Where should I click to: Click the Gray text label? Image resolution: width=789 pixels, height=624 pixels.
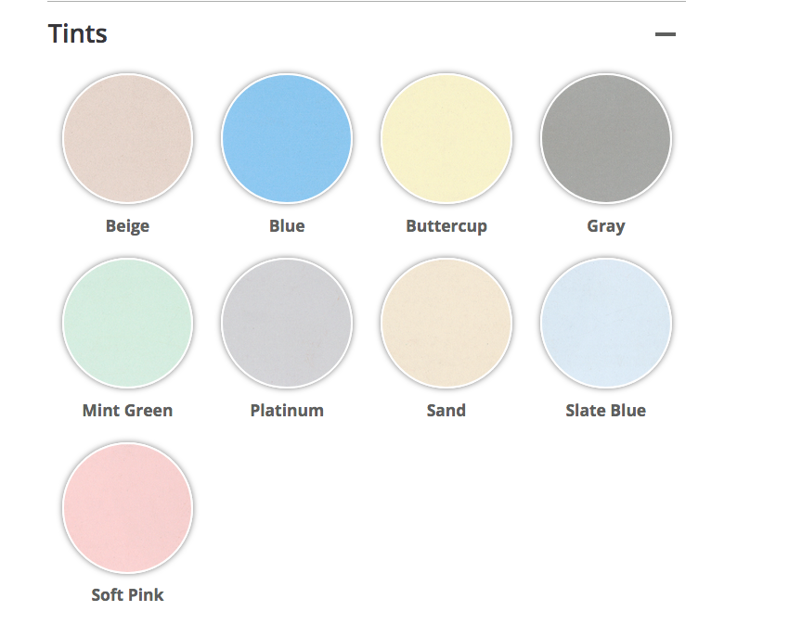pyautogui.click(x=606, y=226)
